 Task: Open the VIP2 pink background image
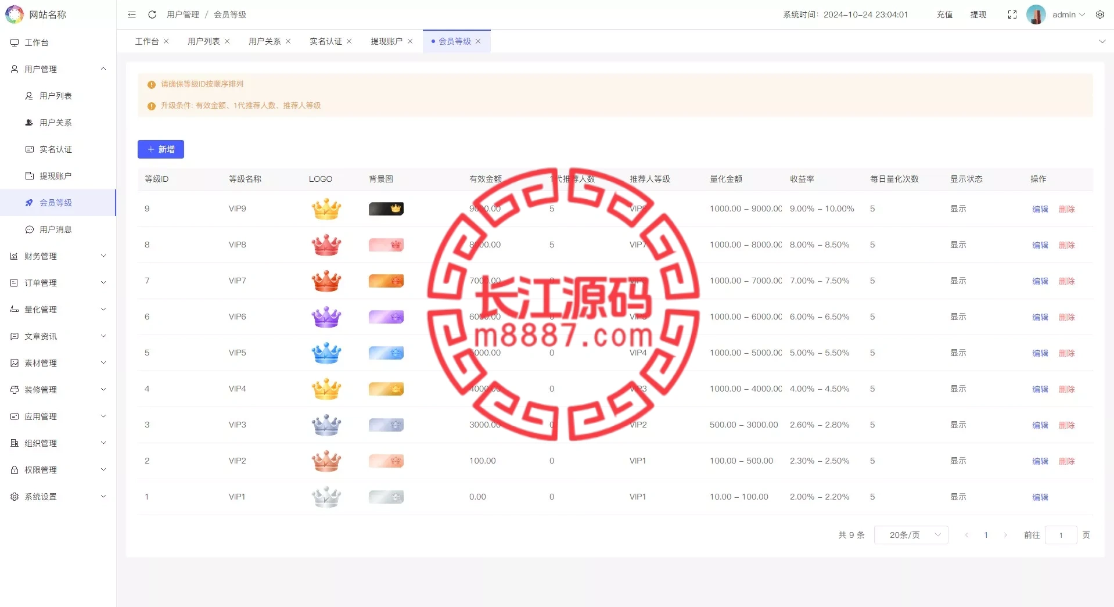click(386, 461)
